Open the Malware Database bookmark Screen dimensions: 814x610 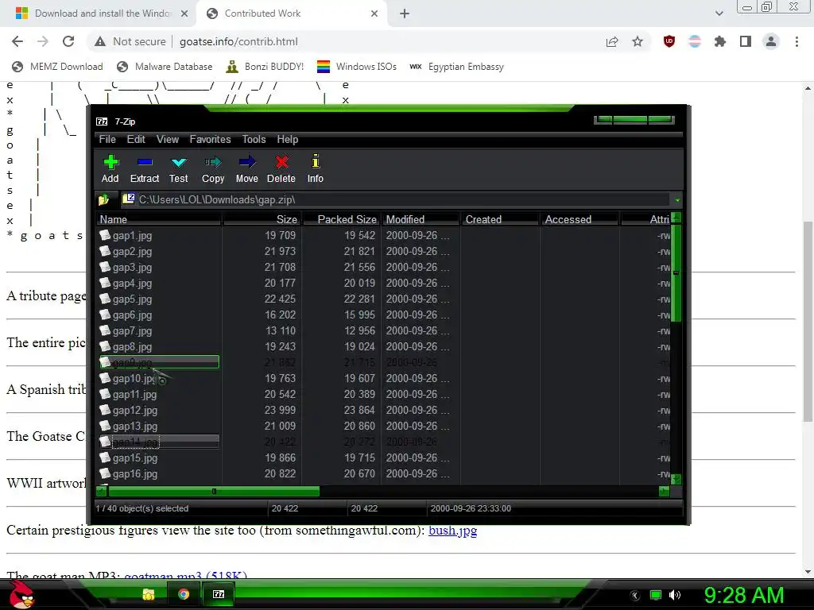165,67
